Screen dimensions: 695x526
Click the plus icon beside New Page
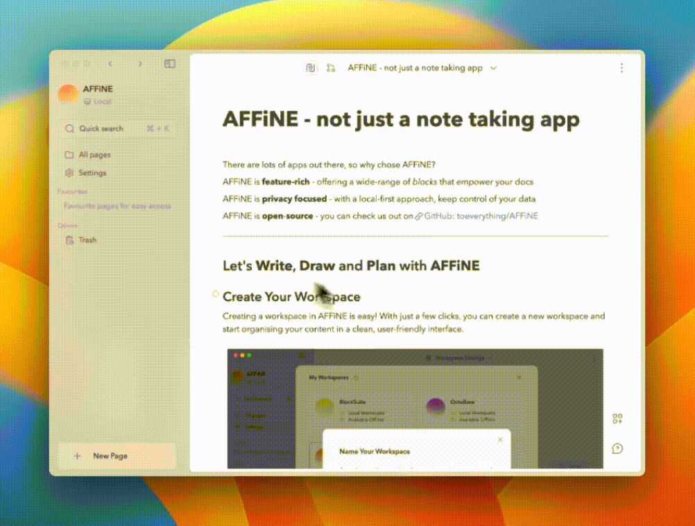coord(77,456)
